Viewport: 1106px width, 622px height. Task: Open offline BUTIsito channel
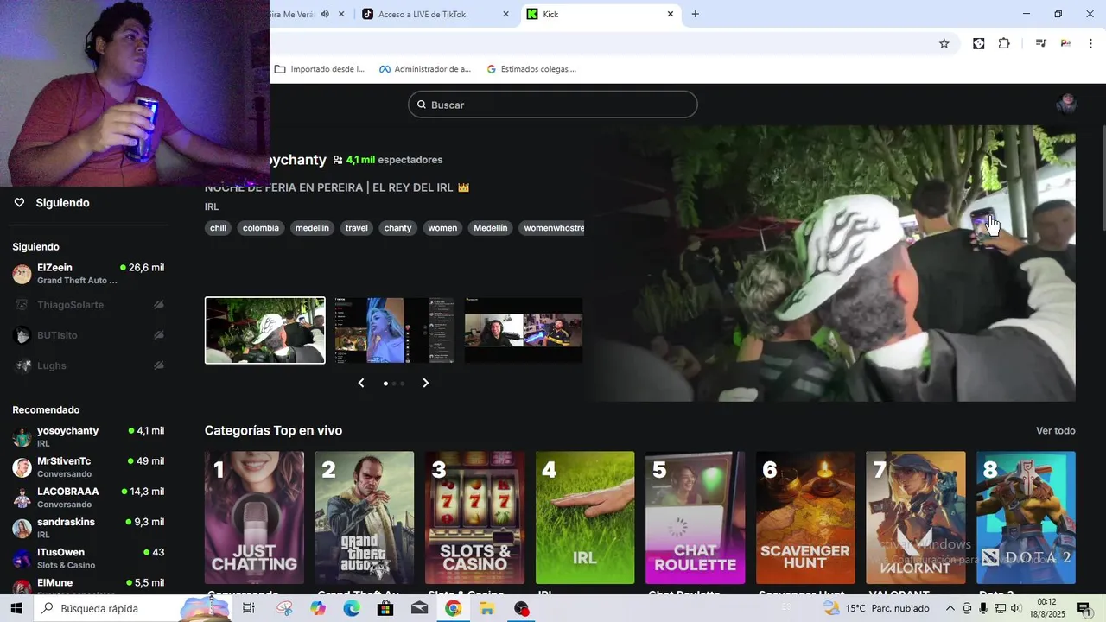click(88, 335)
